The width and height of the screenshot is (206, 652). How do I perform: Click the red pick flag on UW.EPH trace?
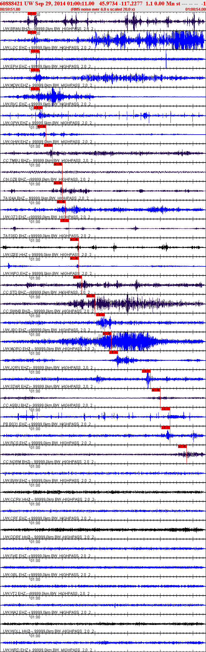point(35,51)
